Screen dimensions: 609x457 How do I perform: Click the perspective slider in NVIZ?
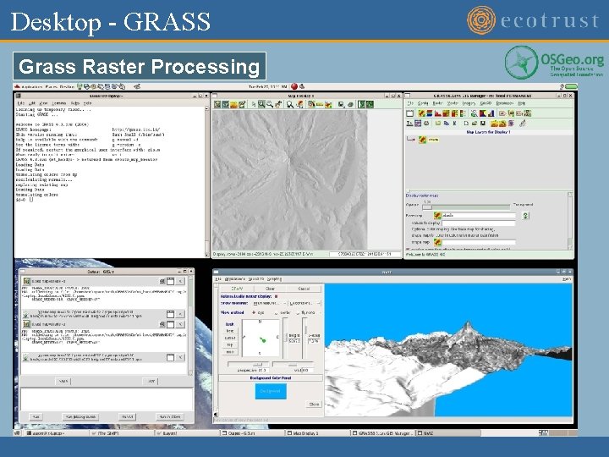pos(248,365)
